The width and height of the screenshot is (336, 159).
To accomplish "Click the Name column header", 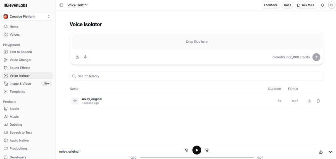I will [74, 89].
